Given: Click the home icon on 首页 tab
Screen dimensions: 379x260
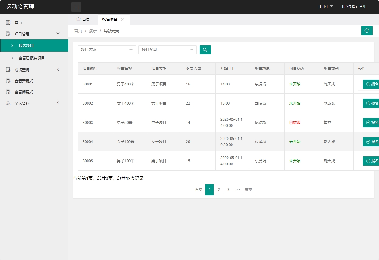Looking at the screenshot, I should coord(78,19).
